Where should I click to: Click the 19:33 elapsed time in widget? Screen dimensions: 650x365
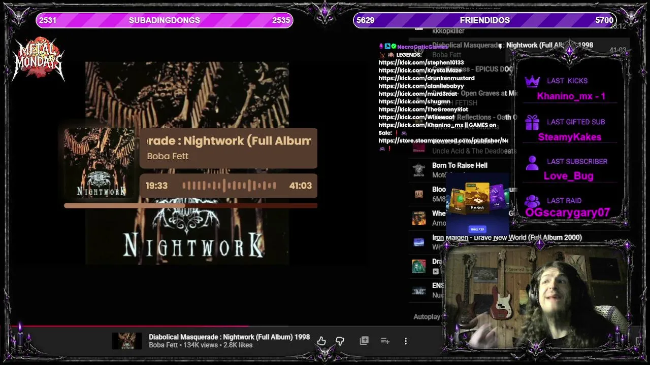pos(156,186)
